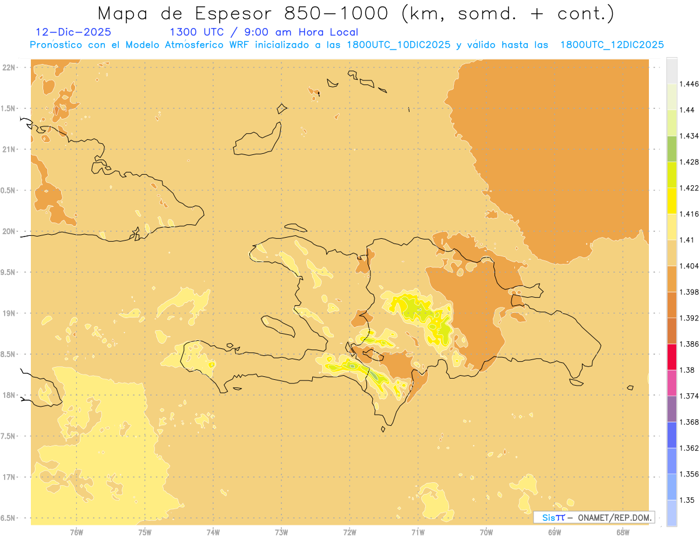Click the '1.5N' latitude label

pyautogui.click(x=9, y=108)
